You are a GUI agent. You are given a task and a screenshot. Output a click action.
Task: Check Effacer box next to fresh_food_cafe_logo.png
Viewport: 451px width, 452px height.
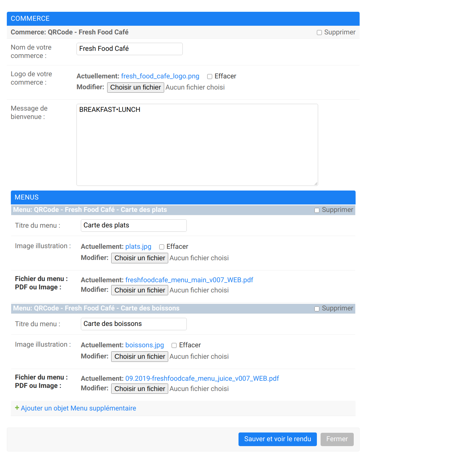210,77
